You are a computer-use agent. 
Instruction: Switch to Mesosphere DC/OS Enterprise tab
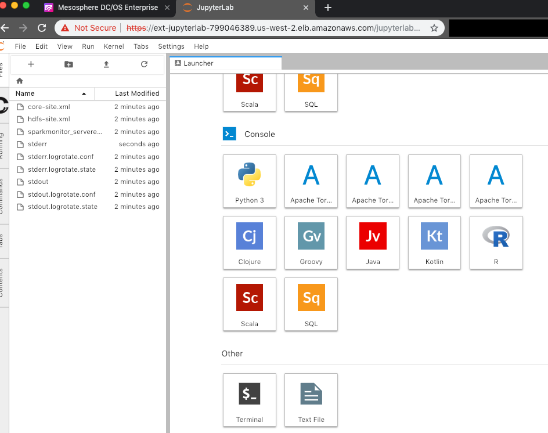108,8
